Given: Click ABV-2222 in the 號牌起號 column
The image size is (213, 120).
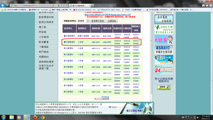Looking at the screenshot, I should (96, 55).
